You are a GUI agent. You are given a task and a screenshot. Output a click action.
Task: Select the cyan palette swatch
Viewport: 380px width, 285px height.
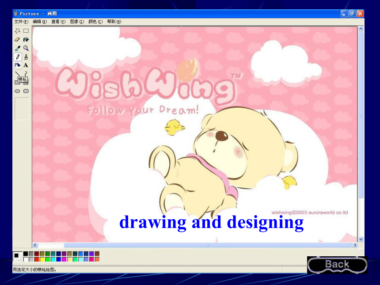tap(53, 259)
